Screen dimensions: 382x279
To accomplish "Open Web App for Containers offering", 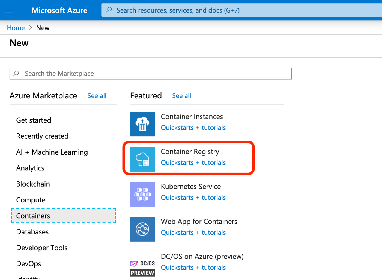I will pyautogui.click(x=199, y=222).
